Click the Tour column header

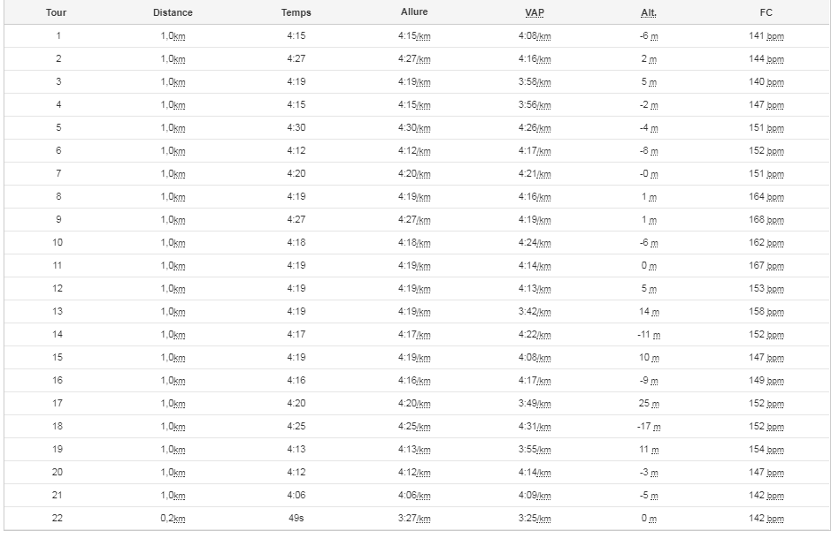click(x=56, y=12)
